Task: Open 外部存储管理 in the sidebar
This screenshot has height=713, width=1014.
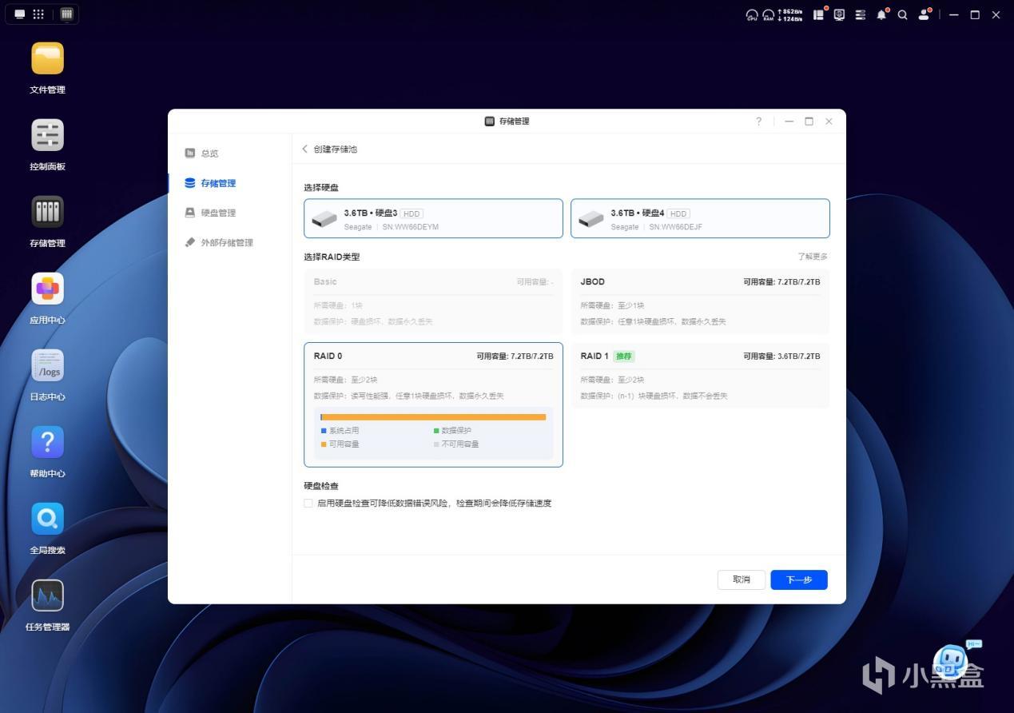Action: click(x=219, y=242)
